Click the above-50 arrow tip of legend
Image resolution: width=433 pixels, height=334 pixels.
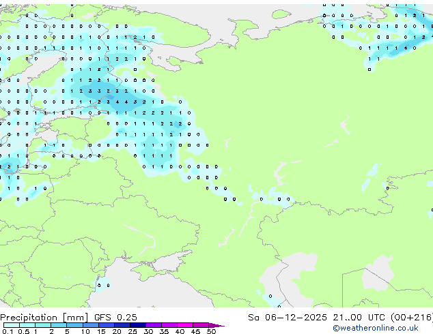pyautogui.click(x=216, y=325)
